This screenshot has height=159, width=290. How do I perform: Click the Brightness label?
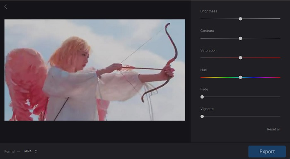(x=209, y=11)
